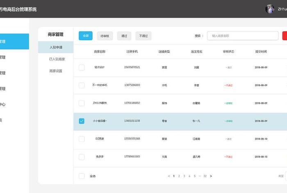The image size is (287, 193).
Task: Click grey 通过 status in row 15655870521
Action: pos(229,67)
